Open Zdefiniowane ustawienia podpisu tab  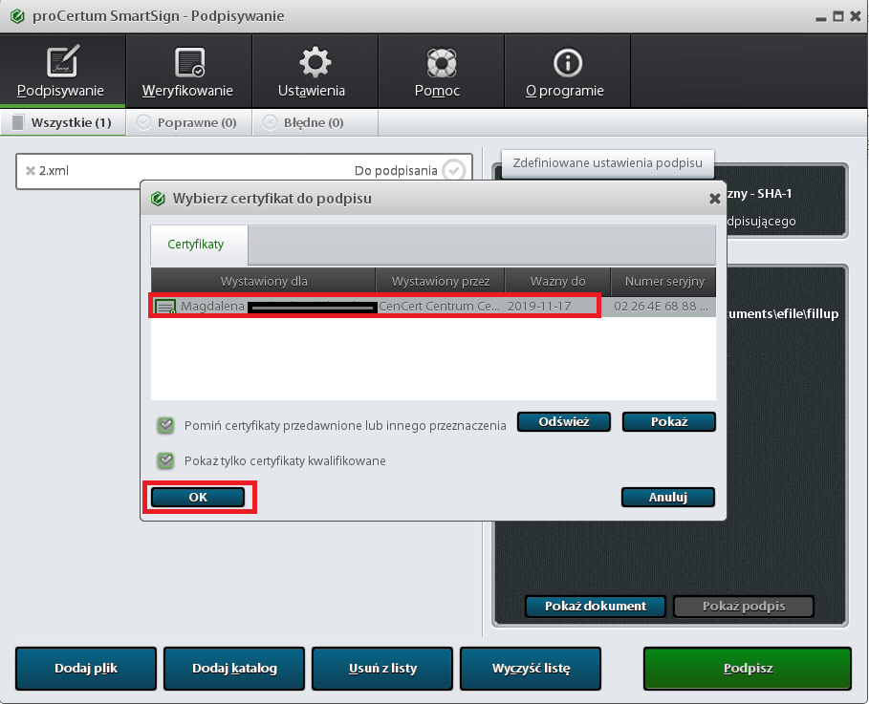point(607,162)
